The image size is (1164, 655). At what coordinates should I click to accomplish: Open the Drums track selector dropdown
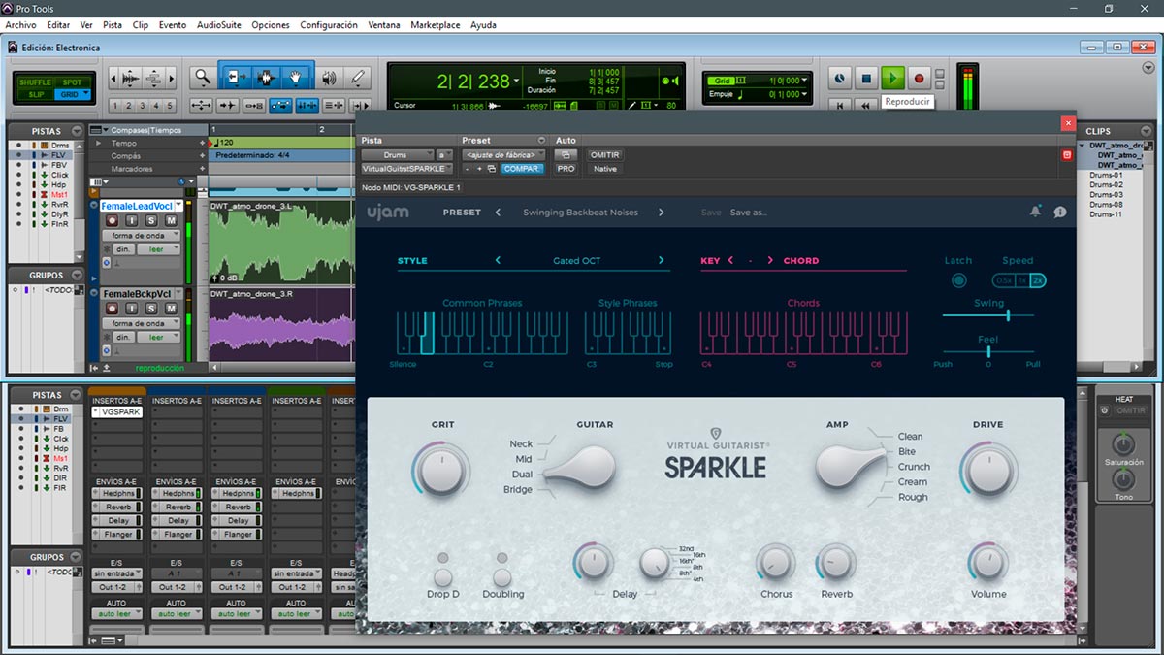click(x=398, y=155)
